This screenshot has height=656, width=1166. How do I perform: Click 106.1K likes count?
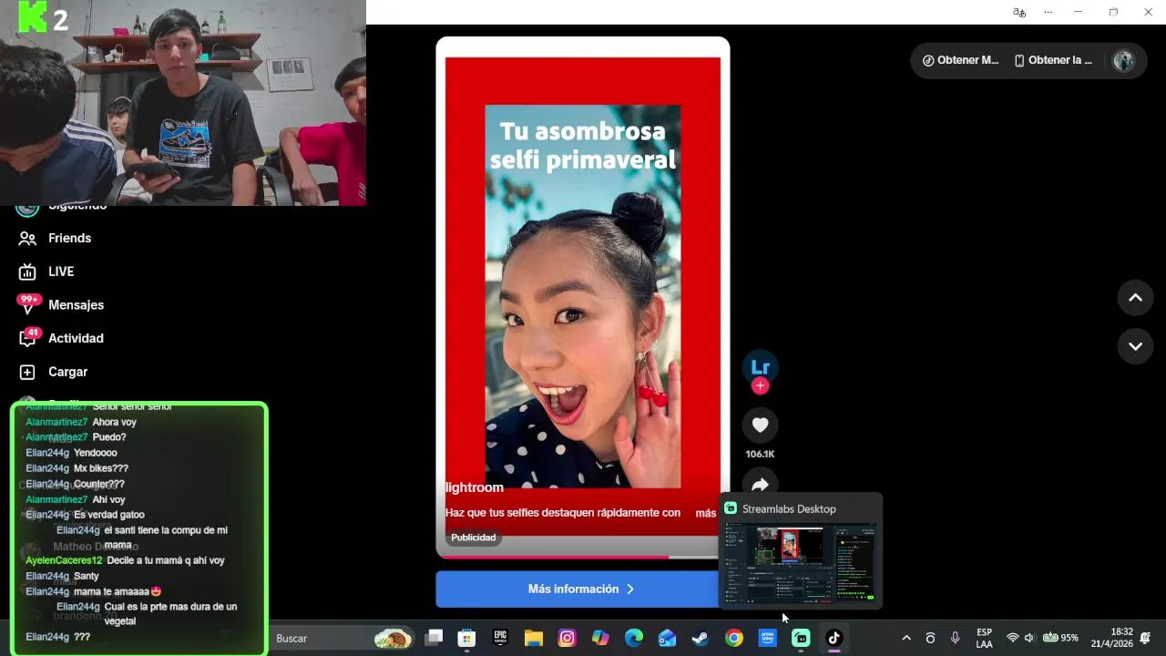click(760, 454)
